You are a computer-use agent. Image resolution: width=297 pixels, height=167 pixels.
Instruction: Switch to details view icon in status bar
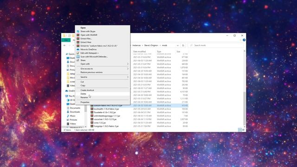[240, 130]
